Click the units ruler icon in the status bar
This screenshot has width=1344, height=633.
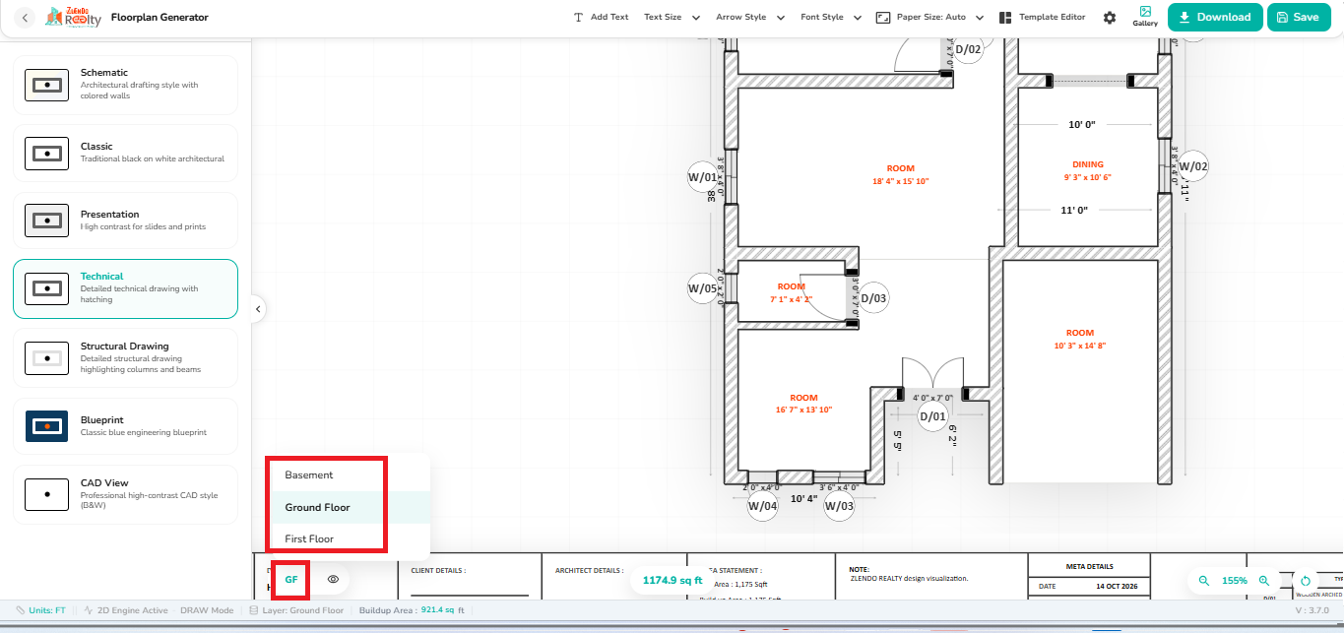[x=21, y=610]
